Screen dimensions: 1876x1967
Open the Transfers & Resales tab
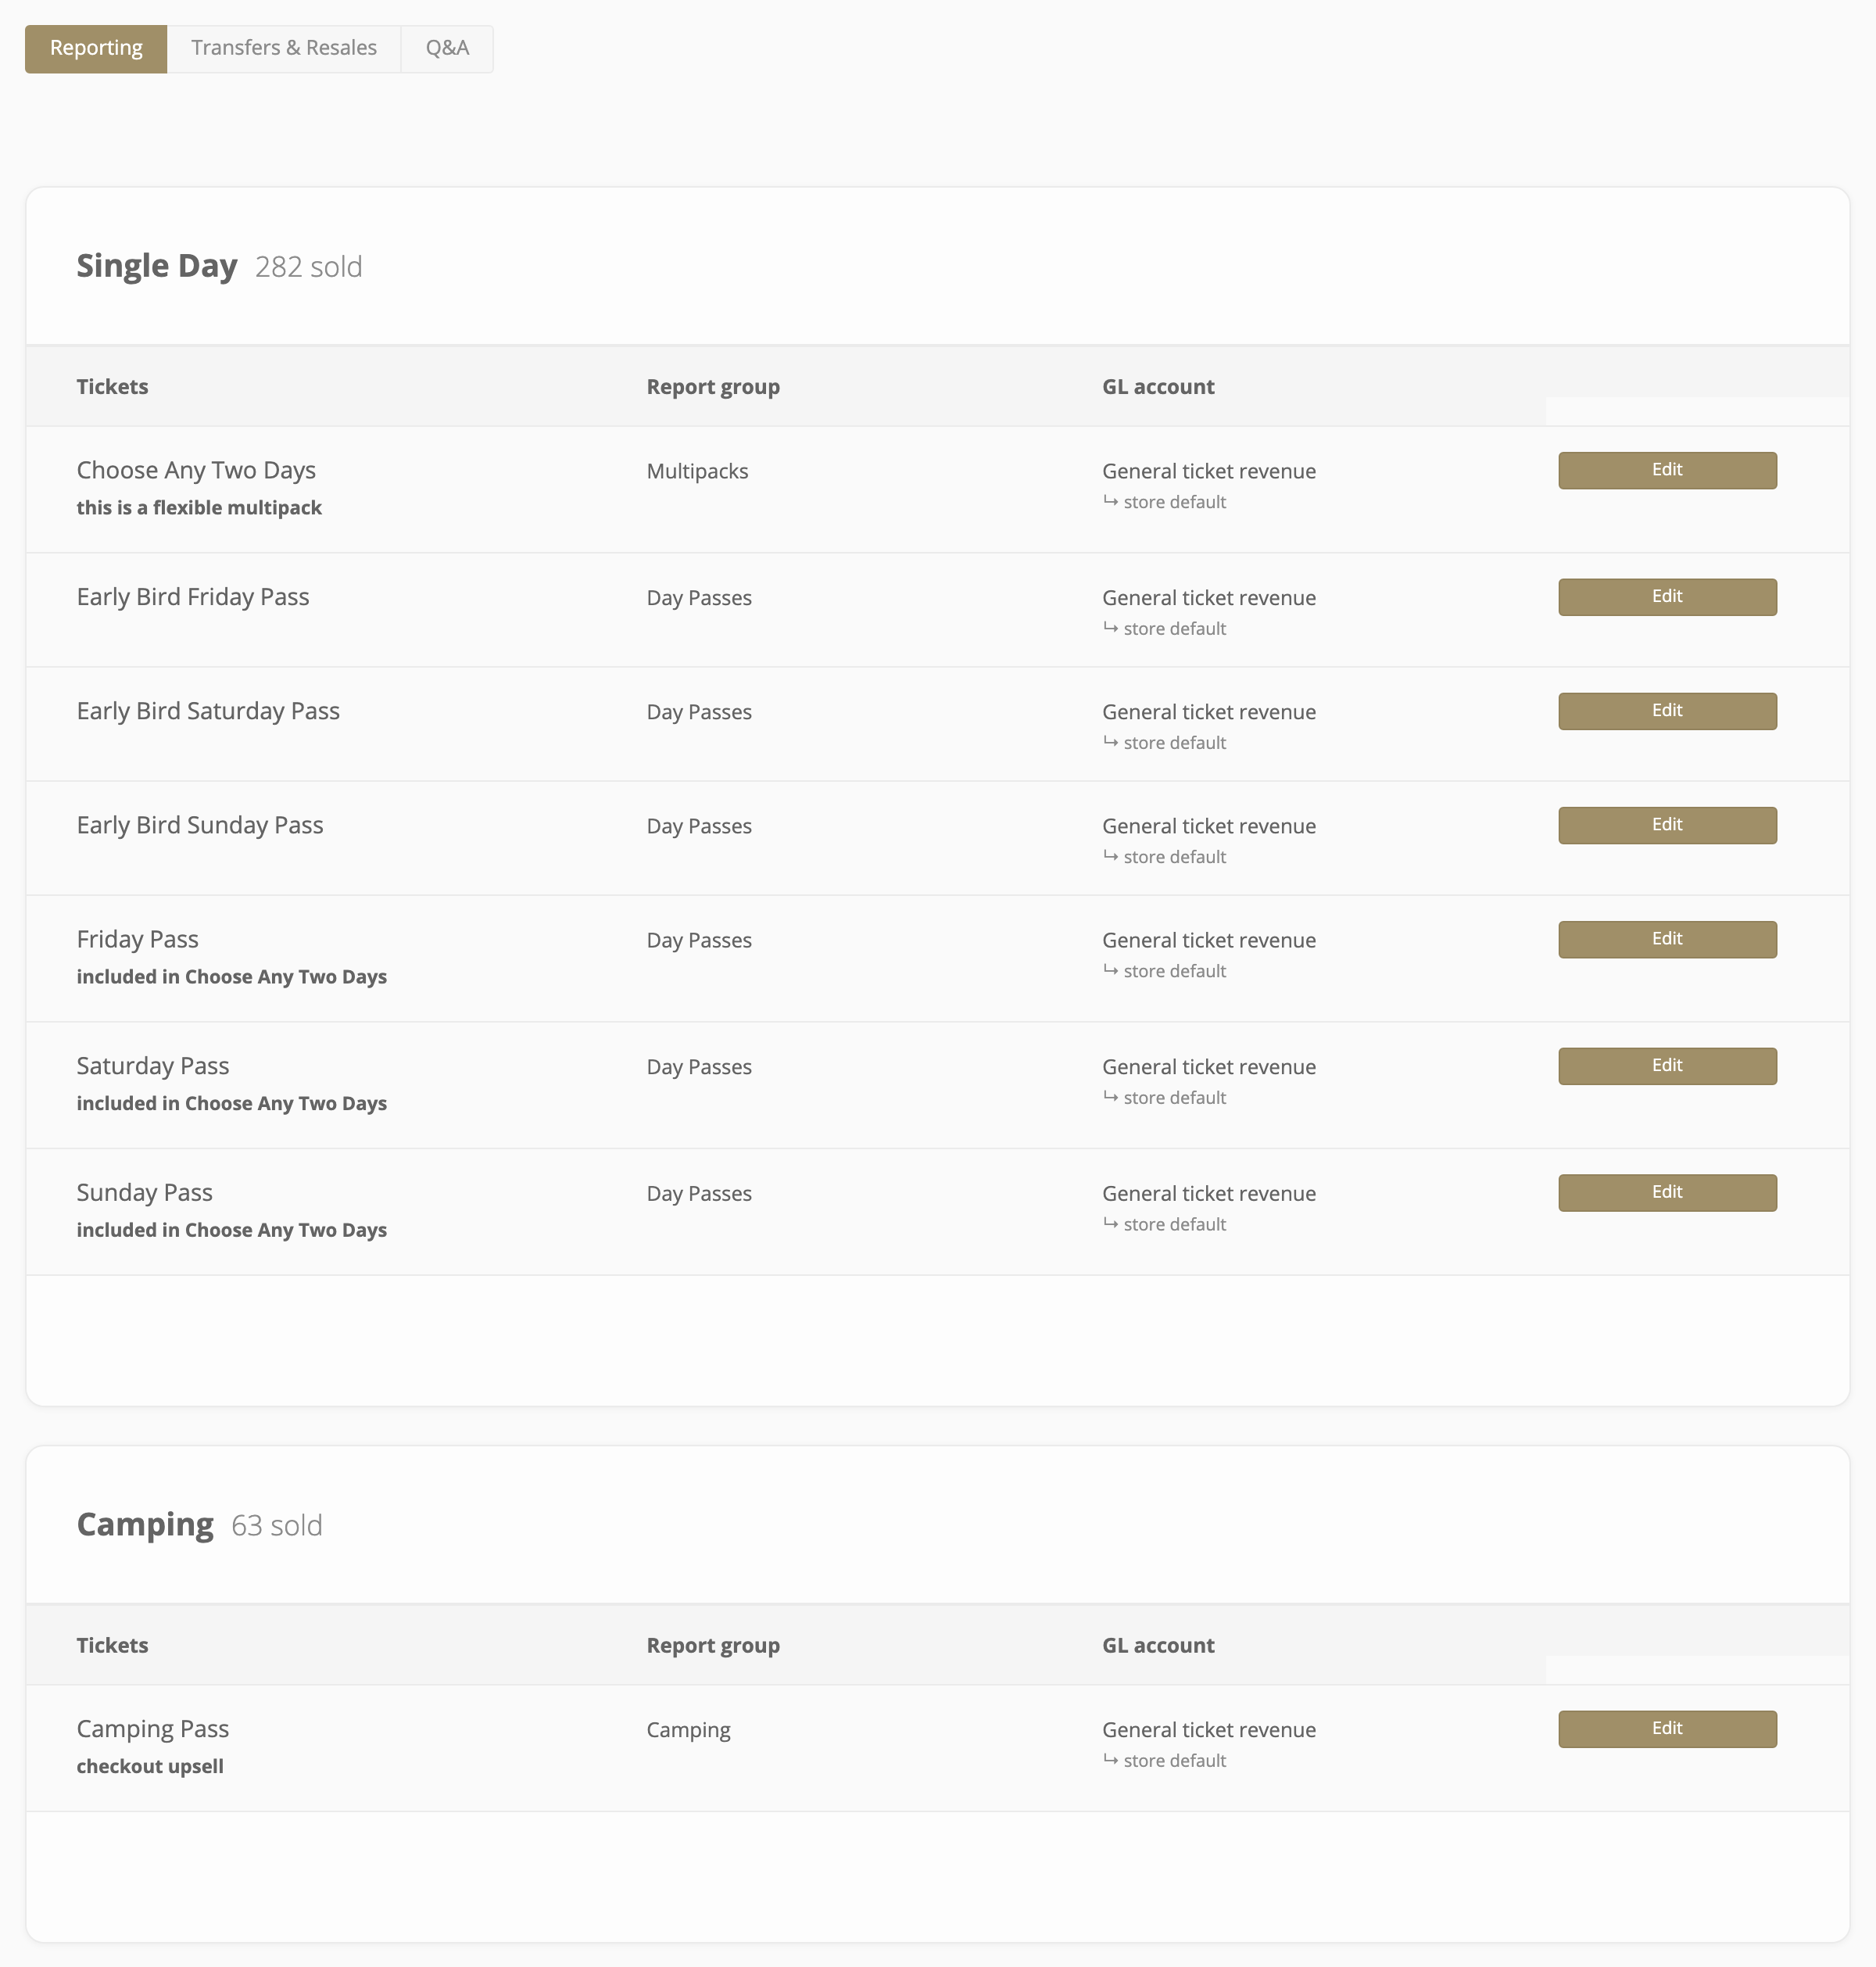click(x=284, y=48)
